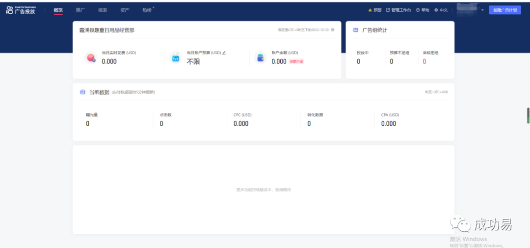Viewport: 530px width, 248px height.
Task: Edit daily budget with the pencil icon
Action: click(x=224, y=53)
